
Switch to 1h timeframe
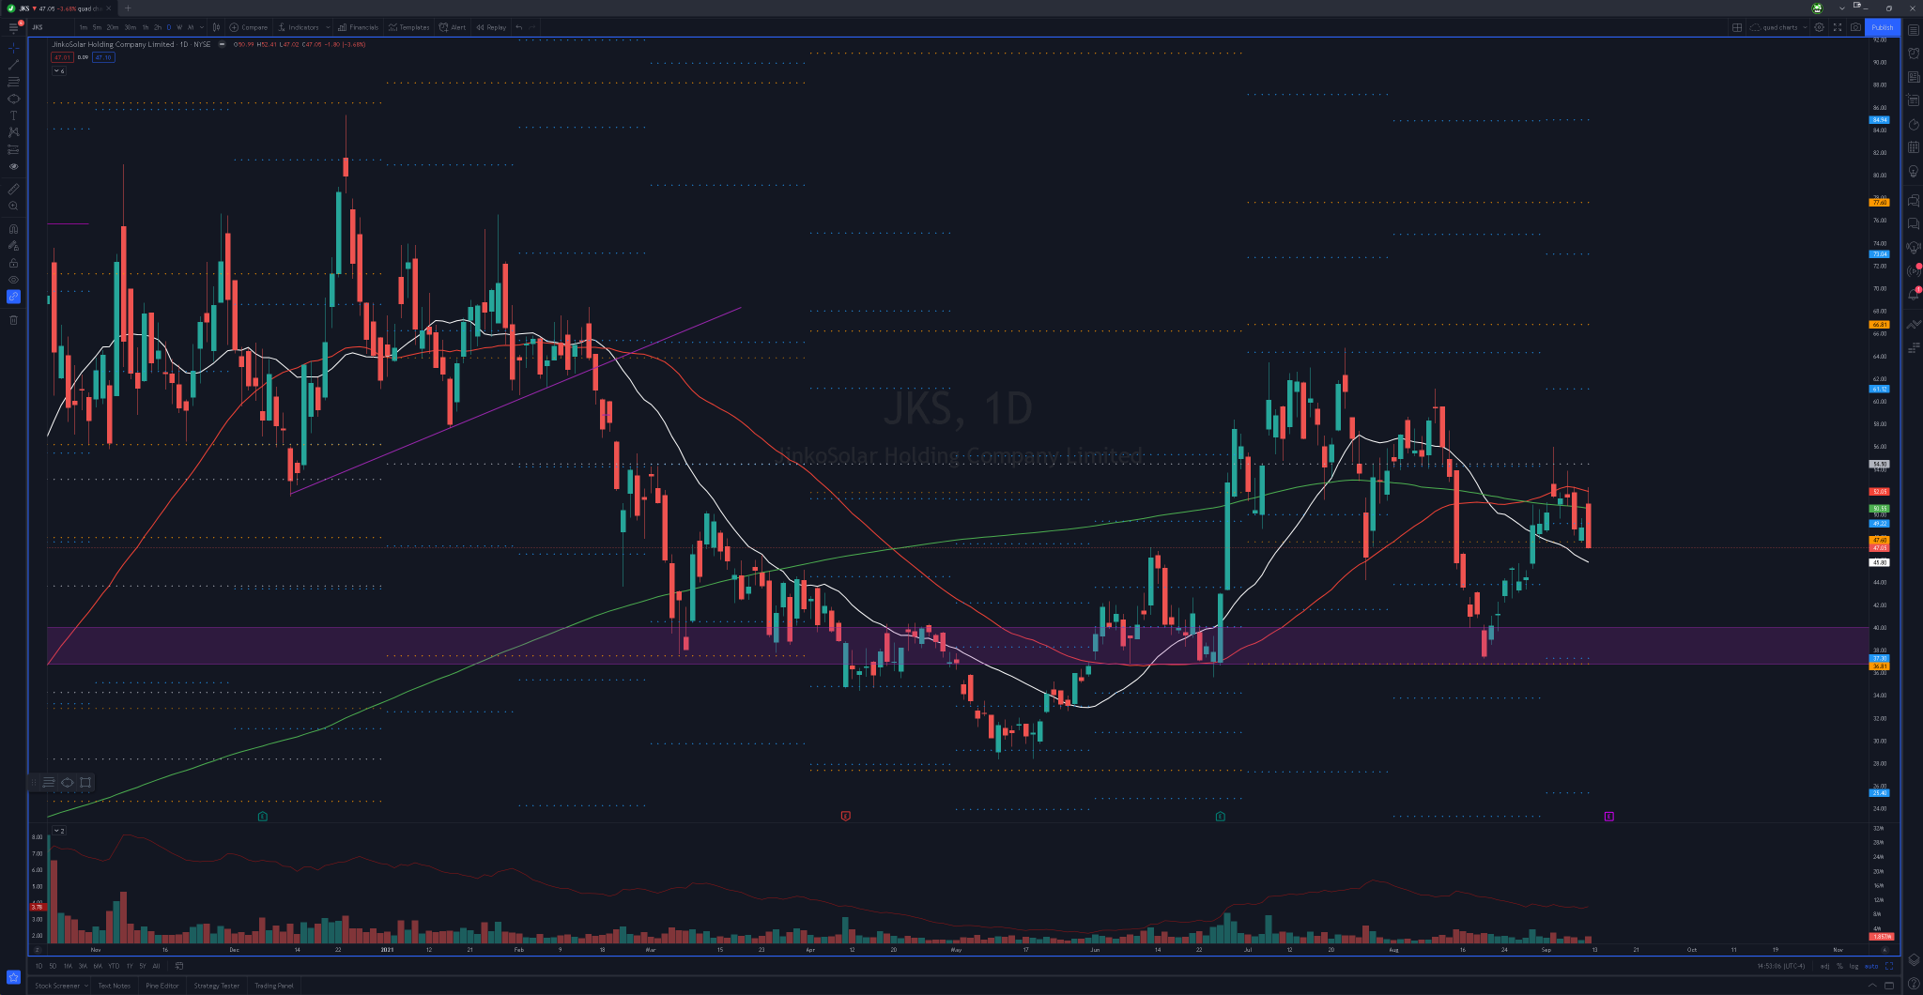(146, 27)
